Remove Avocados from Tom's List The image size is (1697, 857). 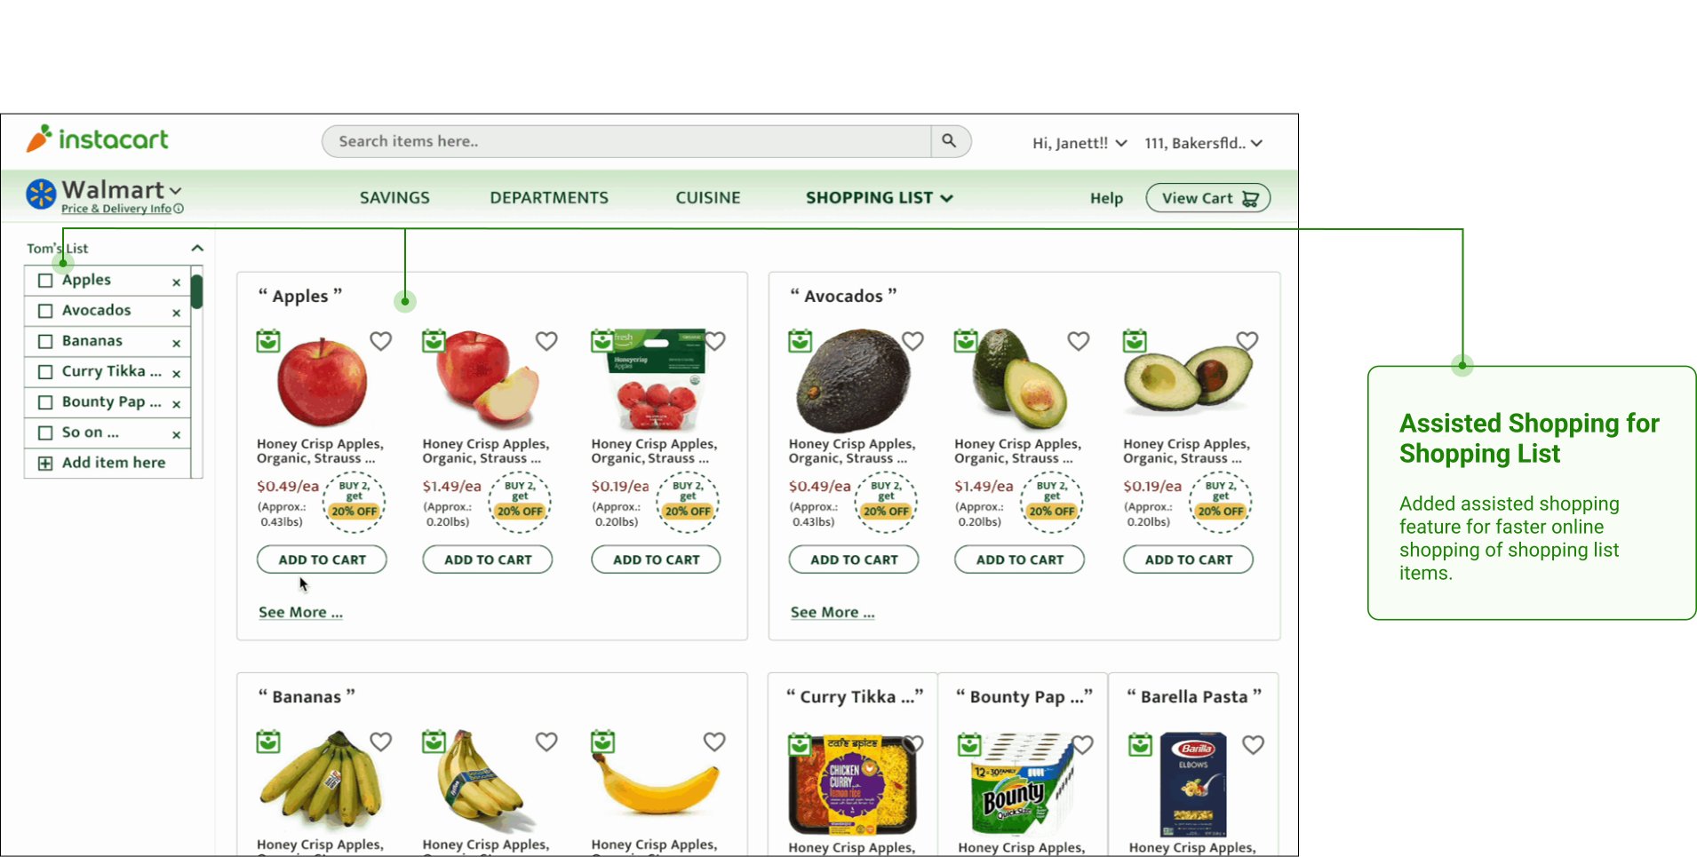[176, 313]
